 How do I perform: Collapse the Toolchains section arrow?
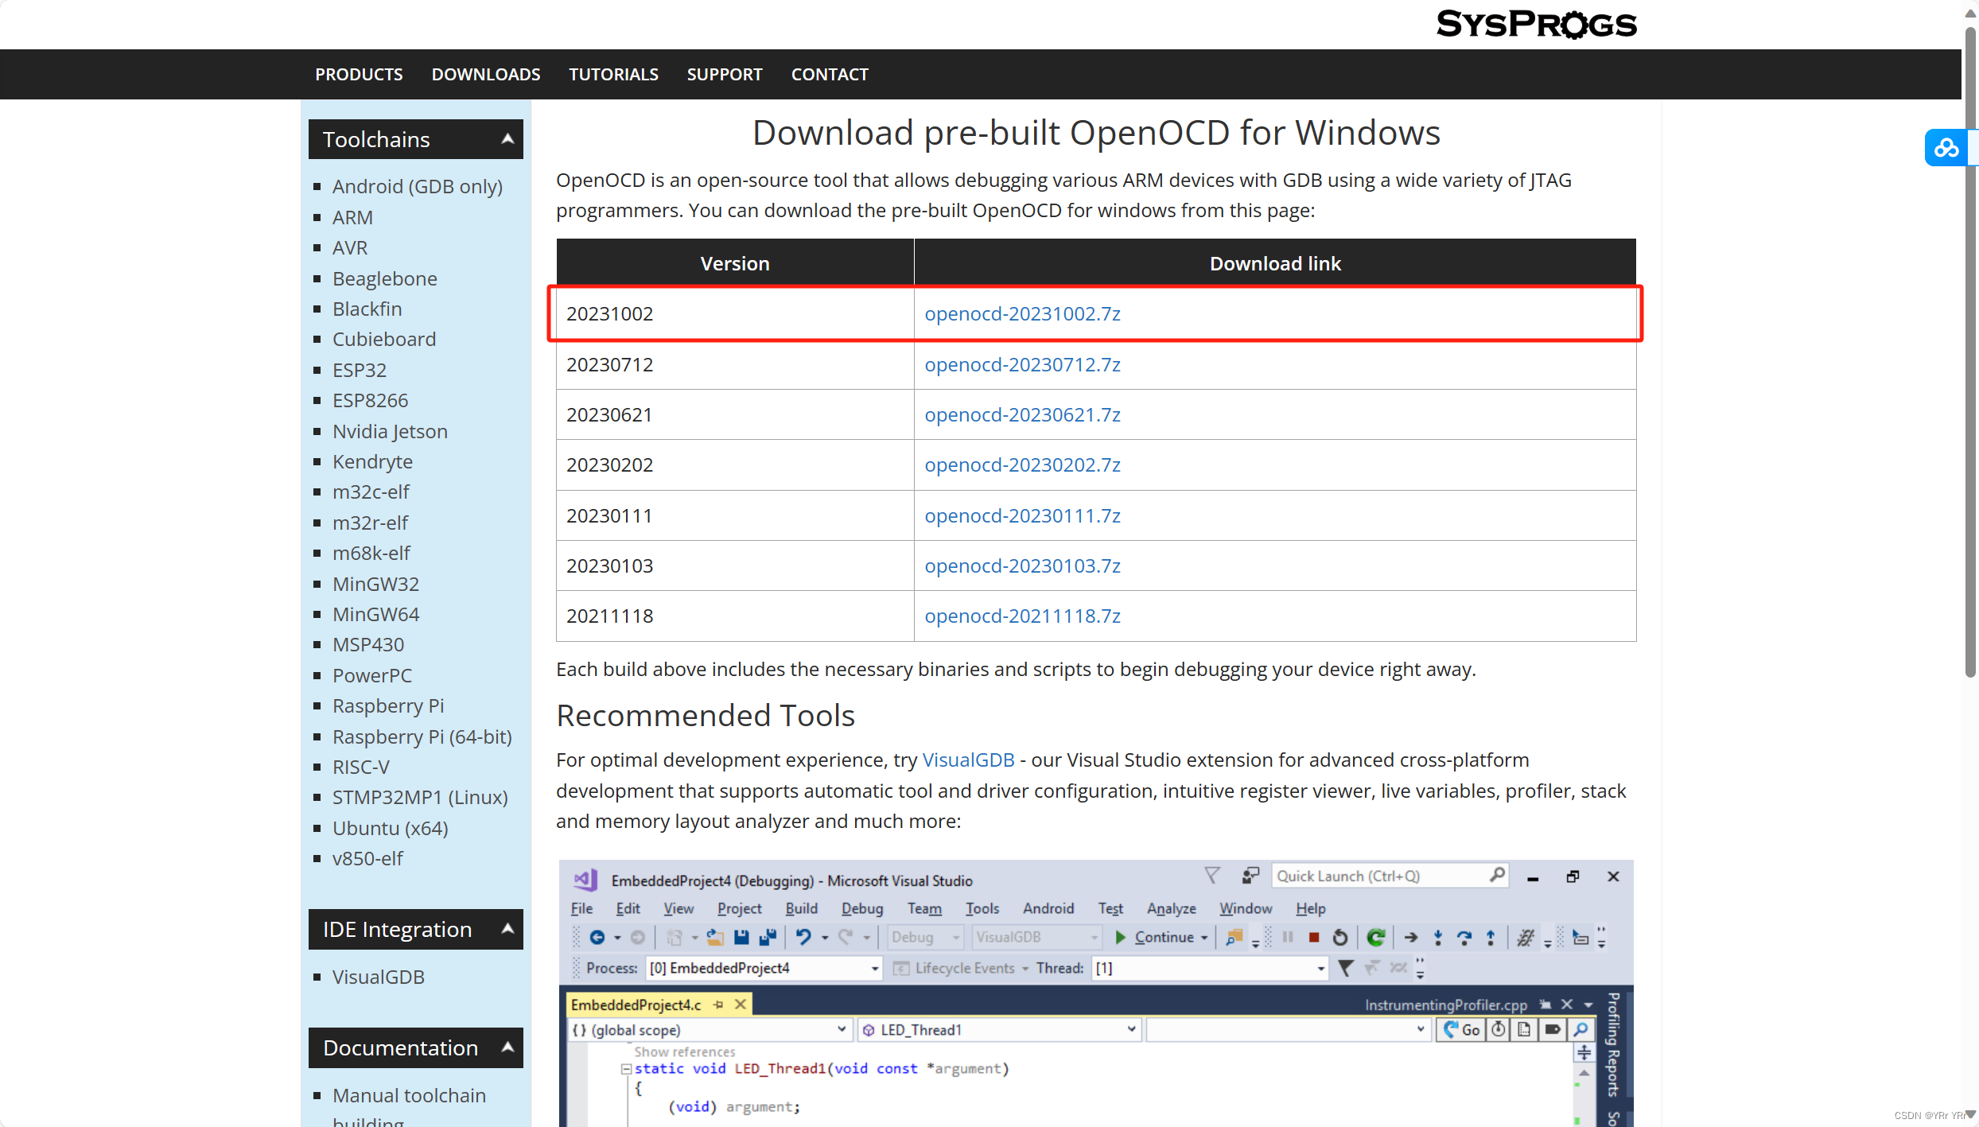507,139
